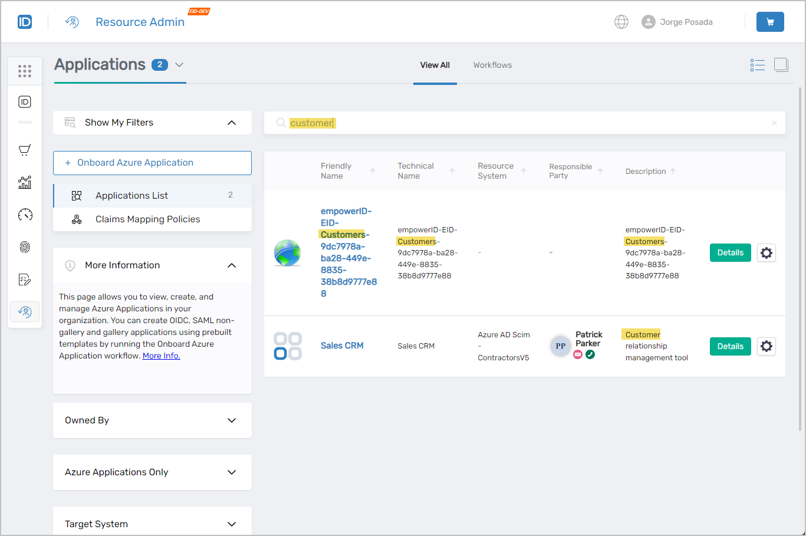This screenshot has height=536, width=806.
Task: Click the globe language icon in header
Action: 621,21
